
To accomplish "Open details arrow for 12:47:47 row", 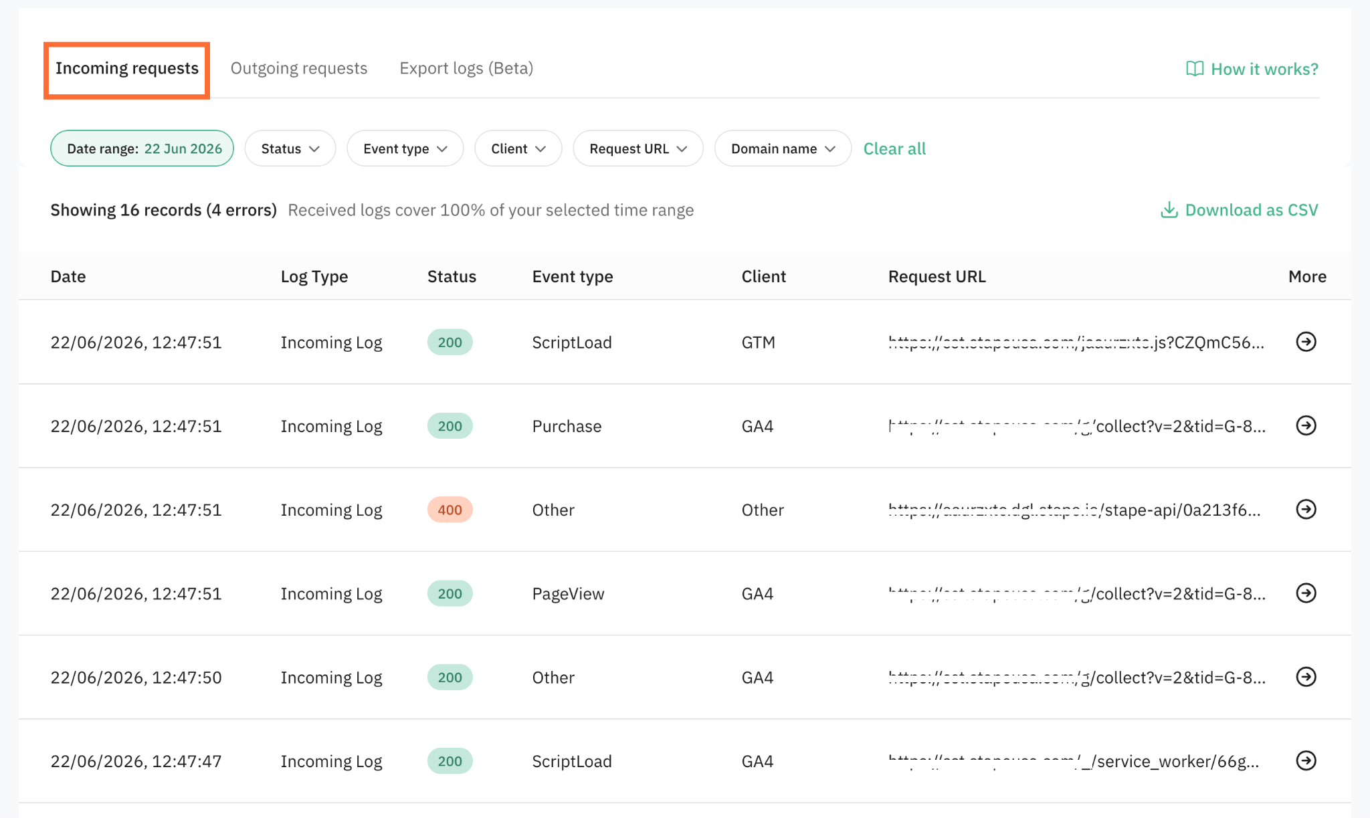I will (x=1306, y=760).
